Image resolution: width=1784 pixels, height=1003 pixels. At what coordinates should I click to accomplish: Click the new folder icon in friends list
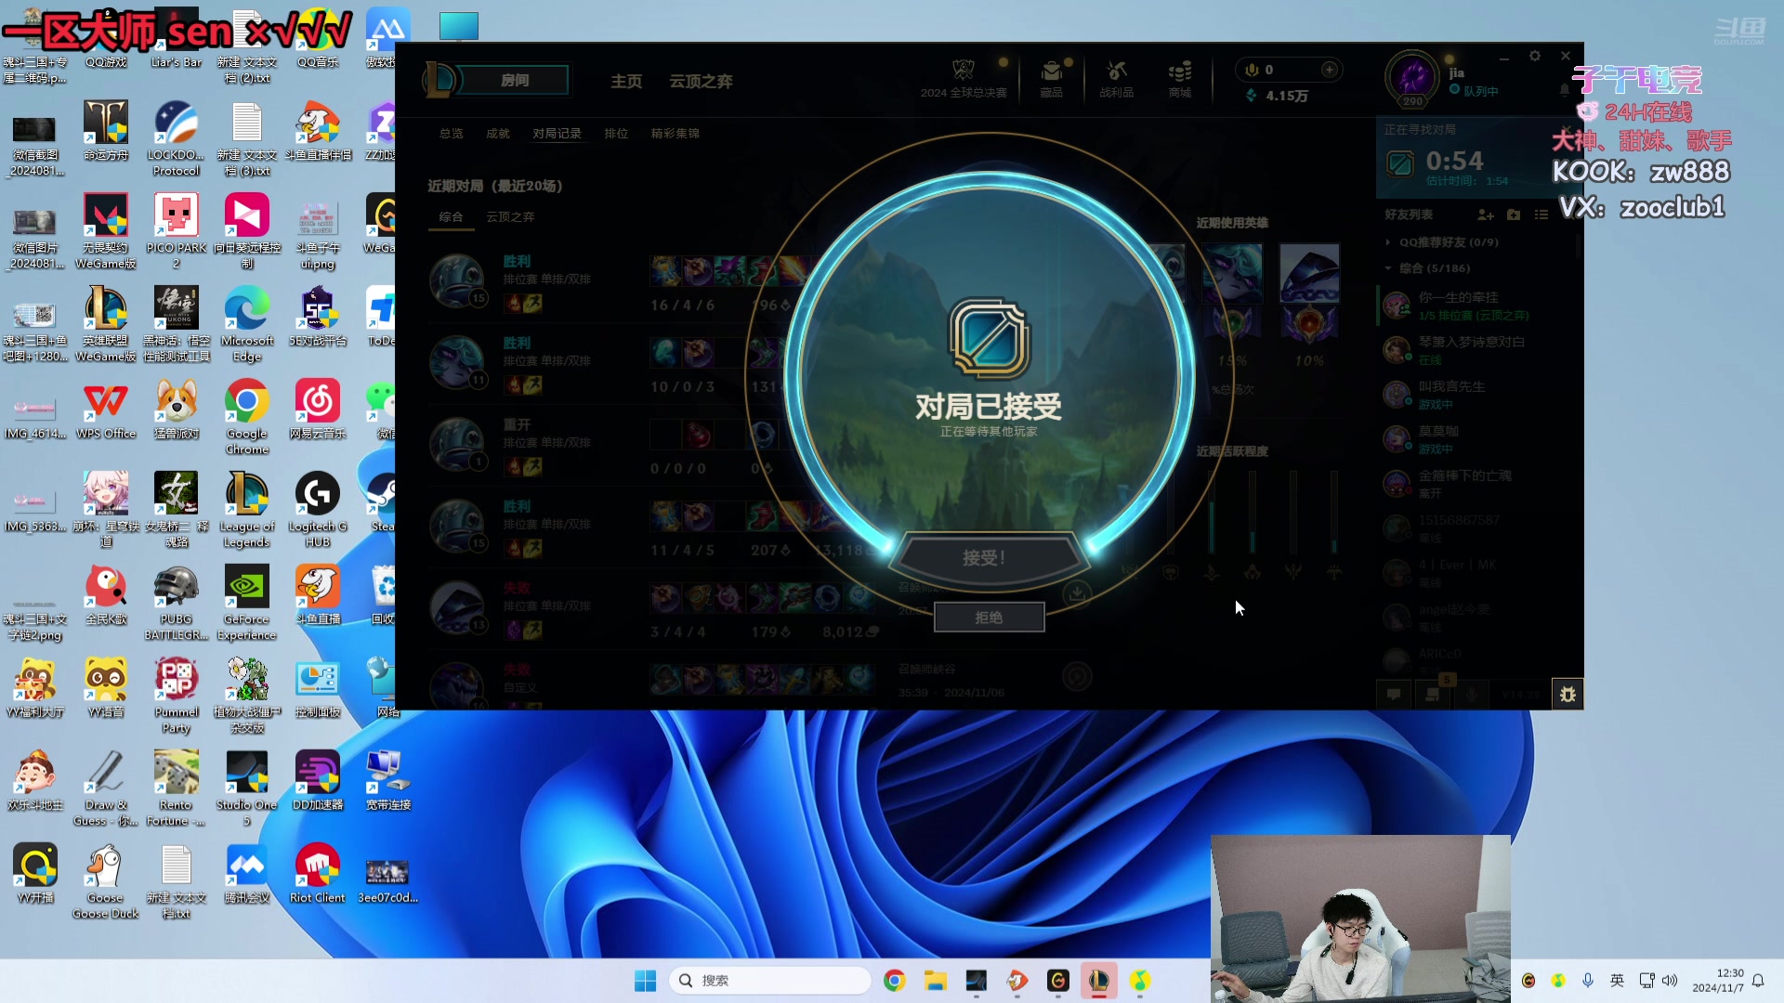coord(1514,215)
